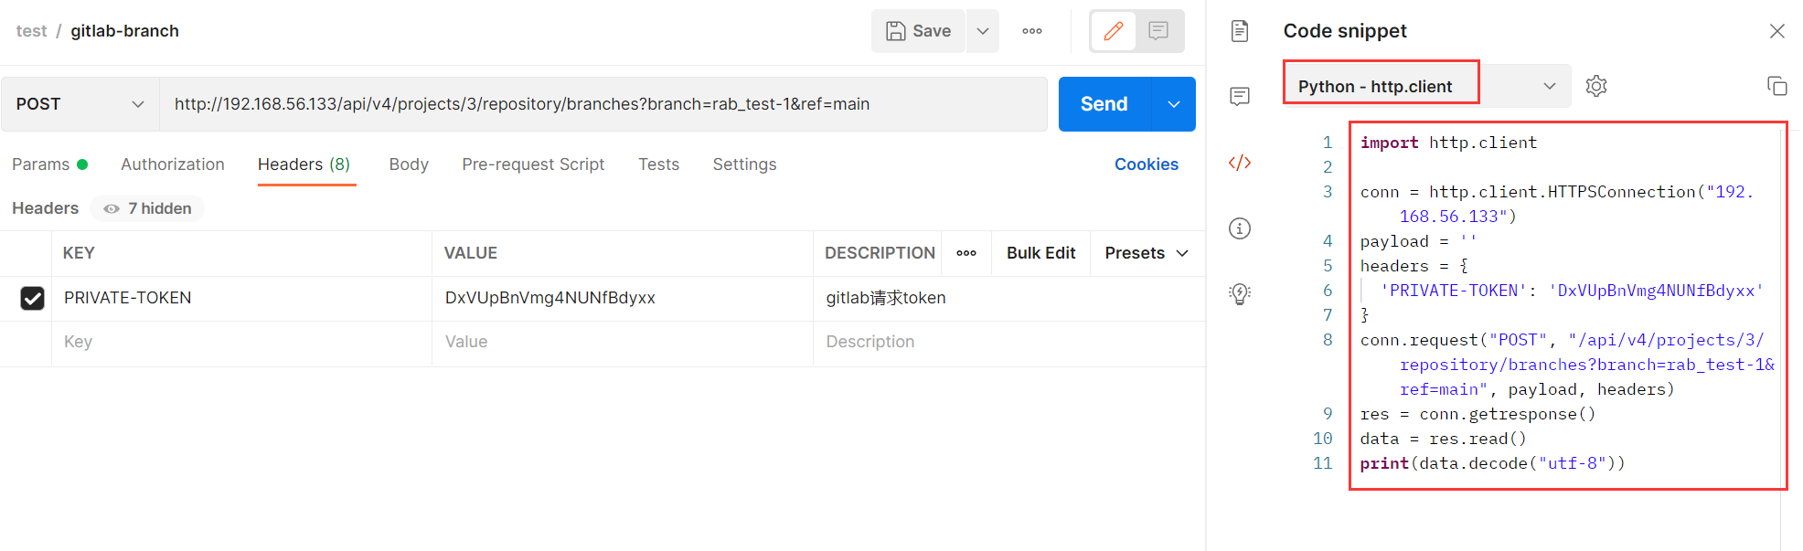Show the 7 hidden headers
This screenshot has height=551, width=1803.
(x=148, y=208)
